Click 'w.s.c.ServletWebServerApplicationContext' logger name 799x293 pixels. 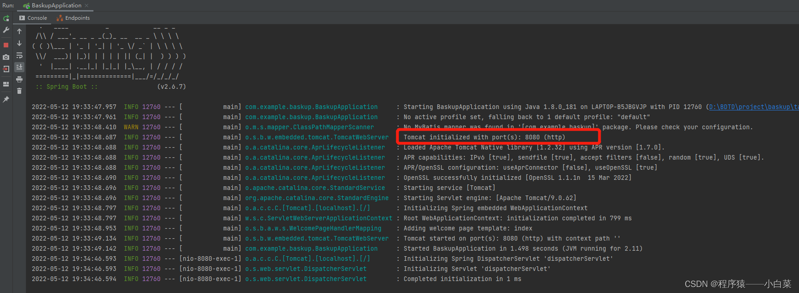pyautogui.click(x=318, y=218)
